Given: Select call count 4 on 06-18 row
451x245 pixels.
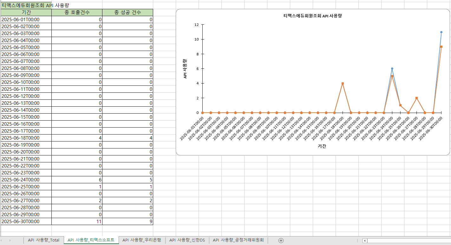Looking at the screenshot, I should [x=77, y=138].
